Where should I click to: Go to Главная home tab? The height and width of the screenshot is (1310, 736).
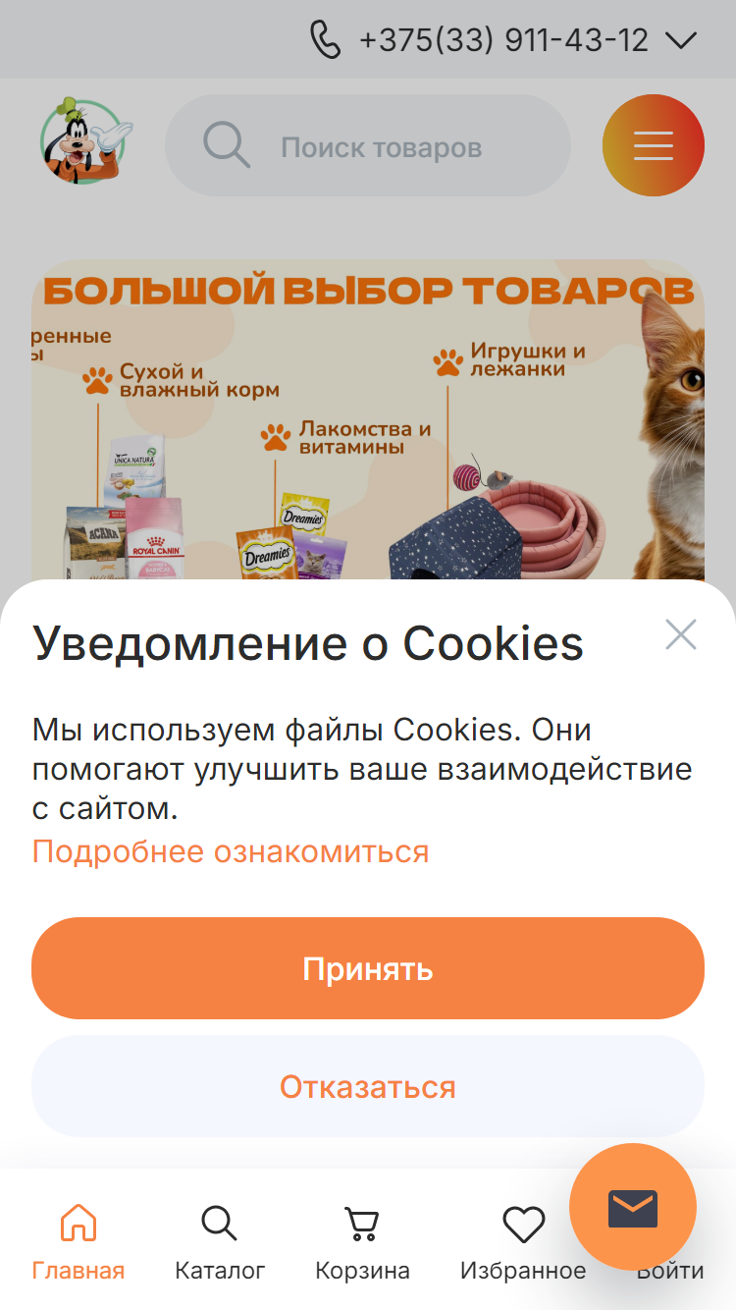pos(79,1243)
